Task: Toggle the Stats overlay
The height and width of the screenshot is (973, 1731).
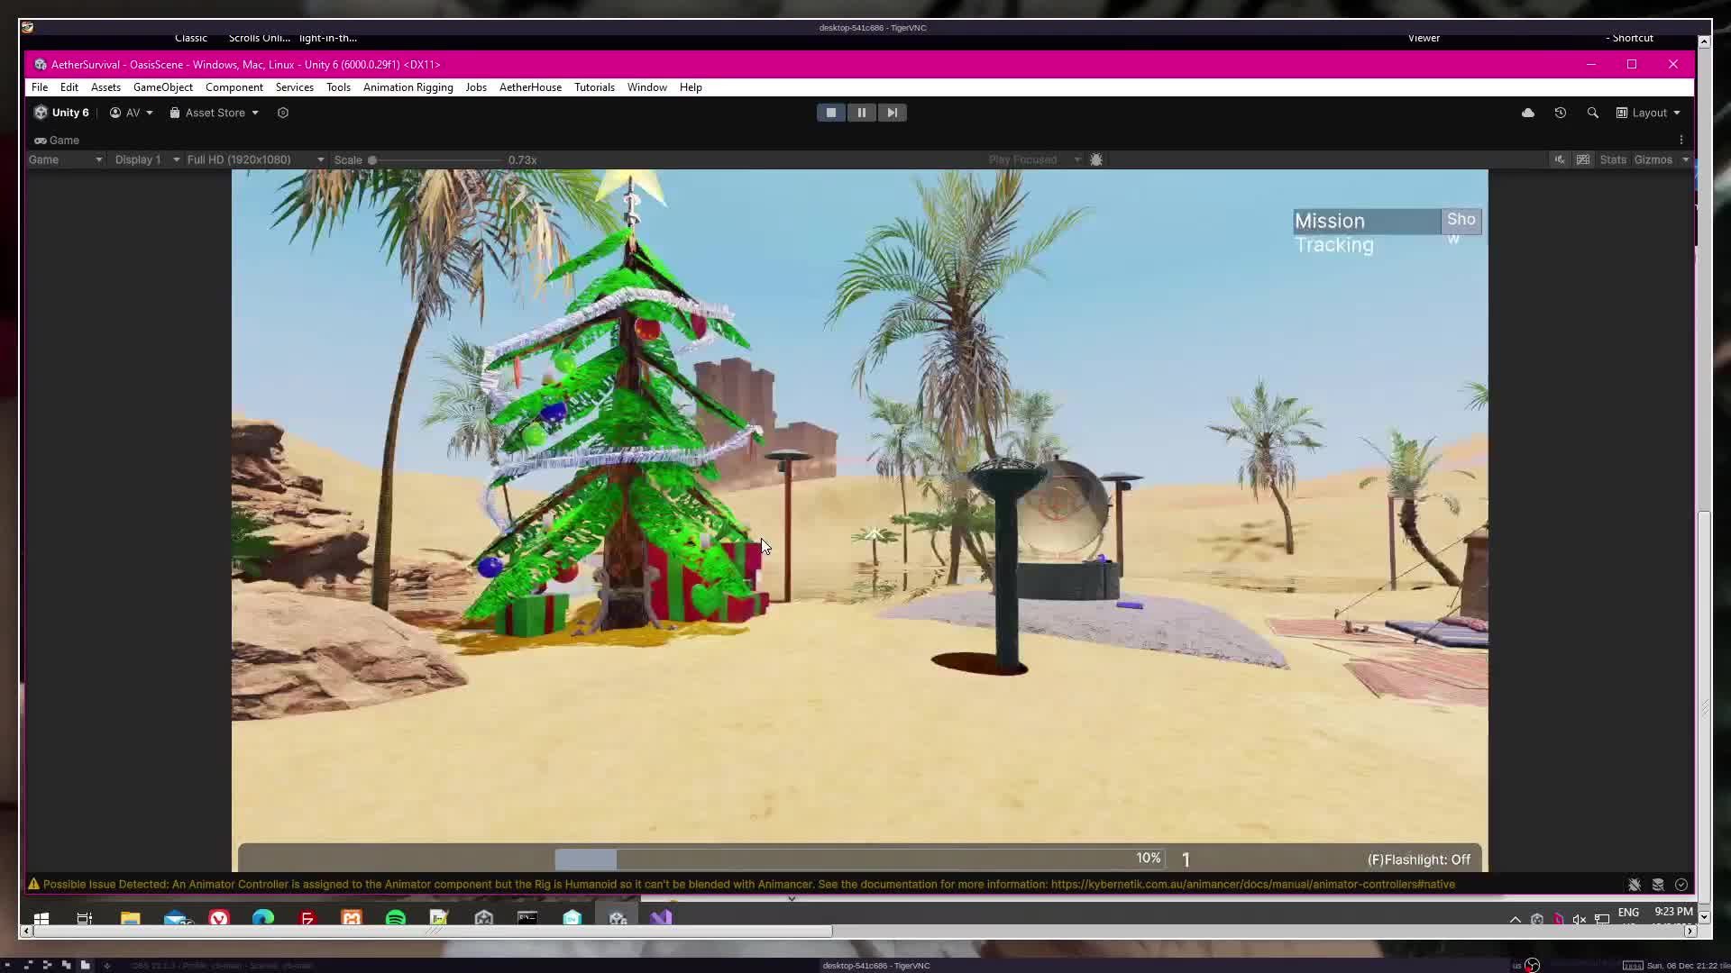Action: click(1613, 159)
